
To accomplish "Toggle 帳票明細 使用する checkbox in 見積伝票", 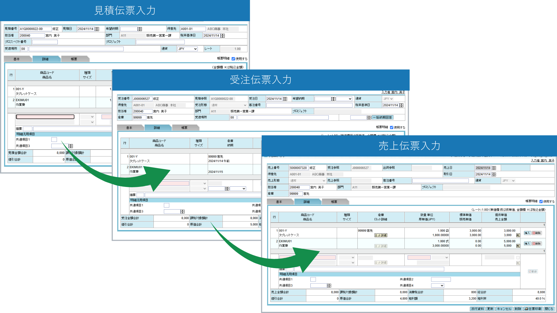I will [233, 59].
